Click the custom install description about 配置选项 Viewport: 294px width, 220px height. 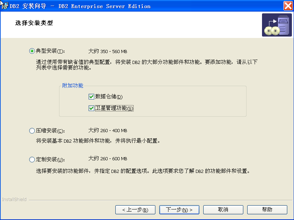click(x=143, y=171)
